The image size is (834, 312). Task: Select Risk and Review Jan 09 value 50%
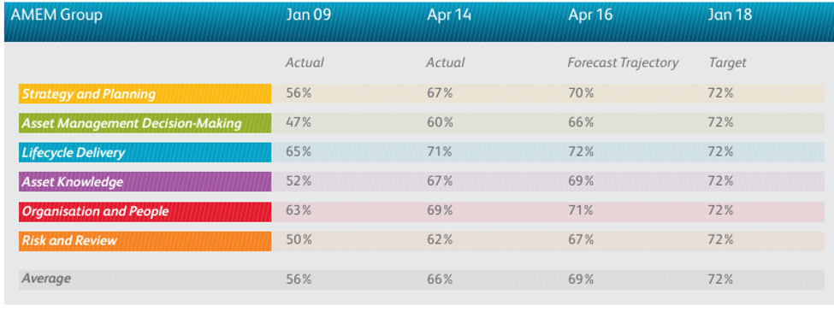point(299,239)
